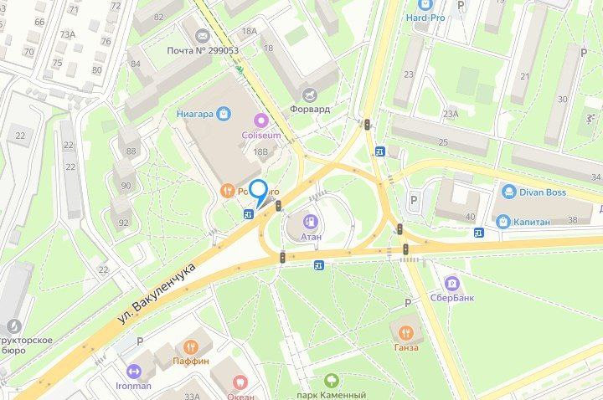
Task: Open the Почта № 299053 envelope icon
Action: 202,37
